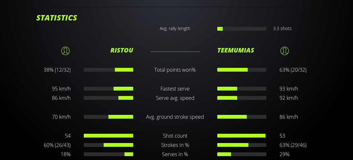This screenshot has height=160, width=353.
Task: Click Ristou's Strokes in % bar
Action: pos(108,145)
